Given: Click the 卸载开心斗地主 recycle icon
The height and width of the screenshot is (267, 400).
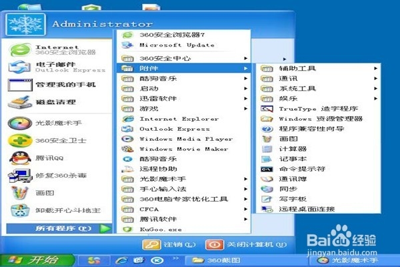Looking at the screenshot, I should pos(20,210).
